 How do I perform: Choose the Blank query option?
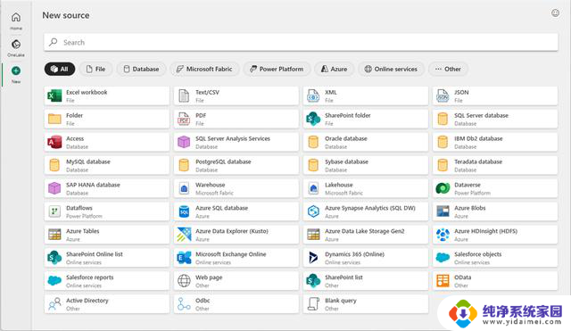point(365,304)
